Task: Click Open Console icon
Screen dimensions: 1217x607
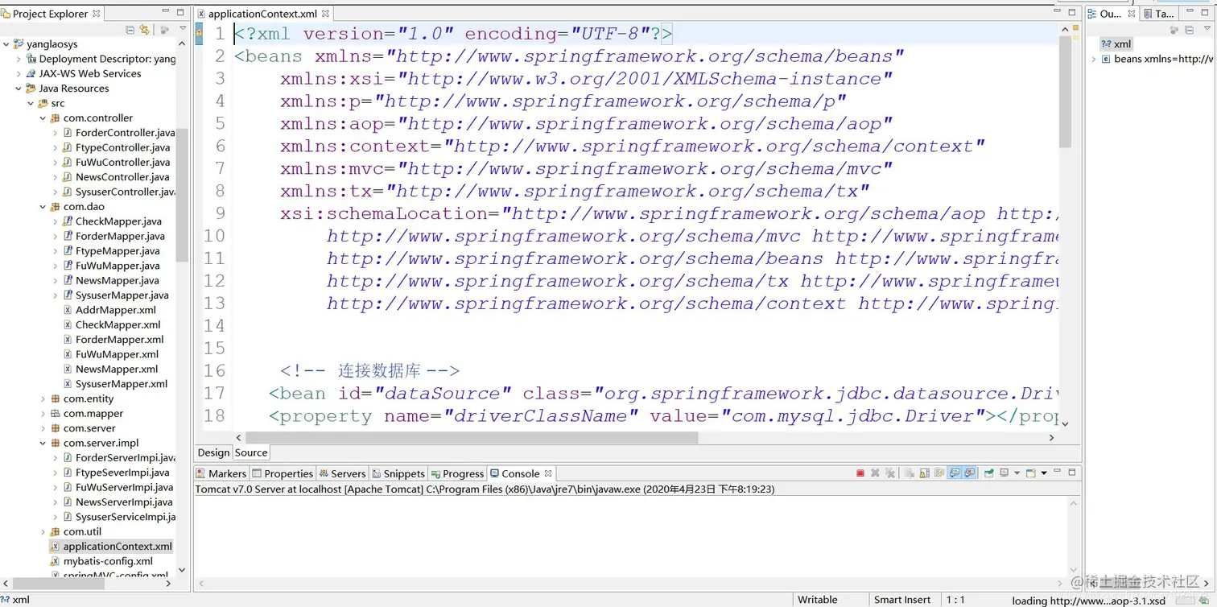Action: coord(1031,473)
